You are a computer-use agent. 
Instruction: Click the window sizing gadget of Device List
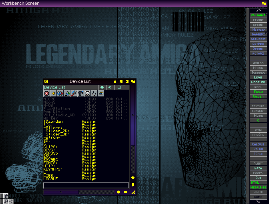(133, 192)
